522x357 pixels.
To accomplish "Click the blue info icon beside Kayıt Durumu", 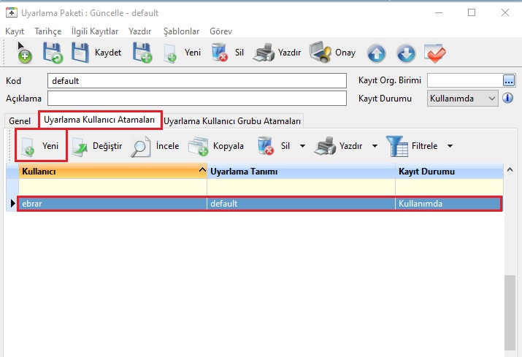I will 508,98.
